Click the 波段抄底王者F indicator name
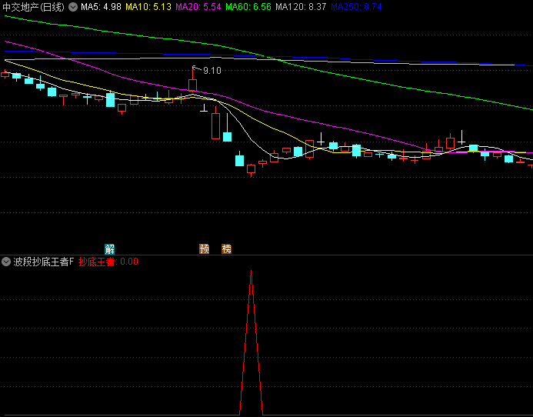This screenshot has height=417, width=533. pyautogui.click(x=44, y=262)
